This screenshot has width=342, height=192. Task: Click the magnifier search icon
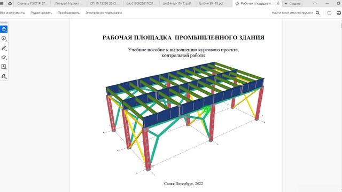pos(318,13)
